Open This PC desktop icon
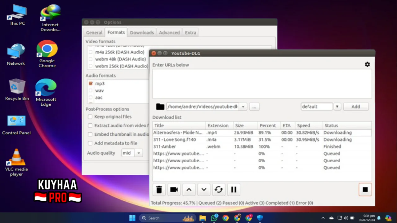The height and width of the screenshot is (223, 397). [x=17, y=15]
